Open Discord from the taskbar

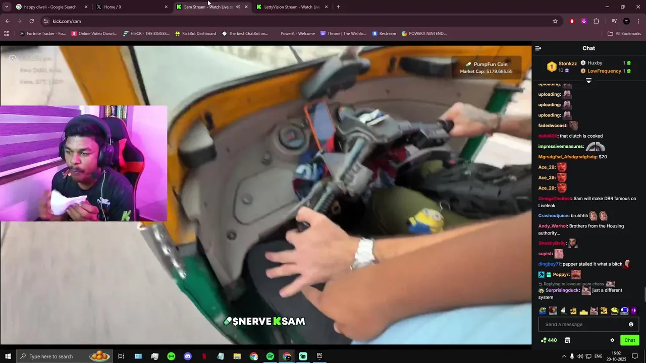point(188,356)
